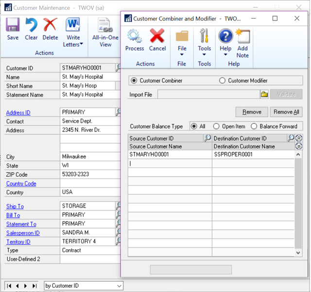Image resolution: width=311 pixels, height=292 pixels.
Task: Click the second empty Source Customer row
Action: [170, 172]
